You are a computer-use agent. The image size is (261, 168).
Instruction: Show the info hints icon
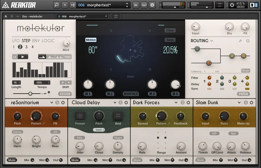(x=152, y=5)
